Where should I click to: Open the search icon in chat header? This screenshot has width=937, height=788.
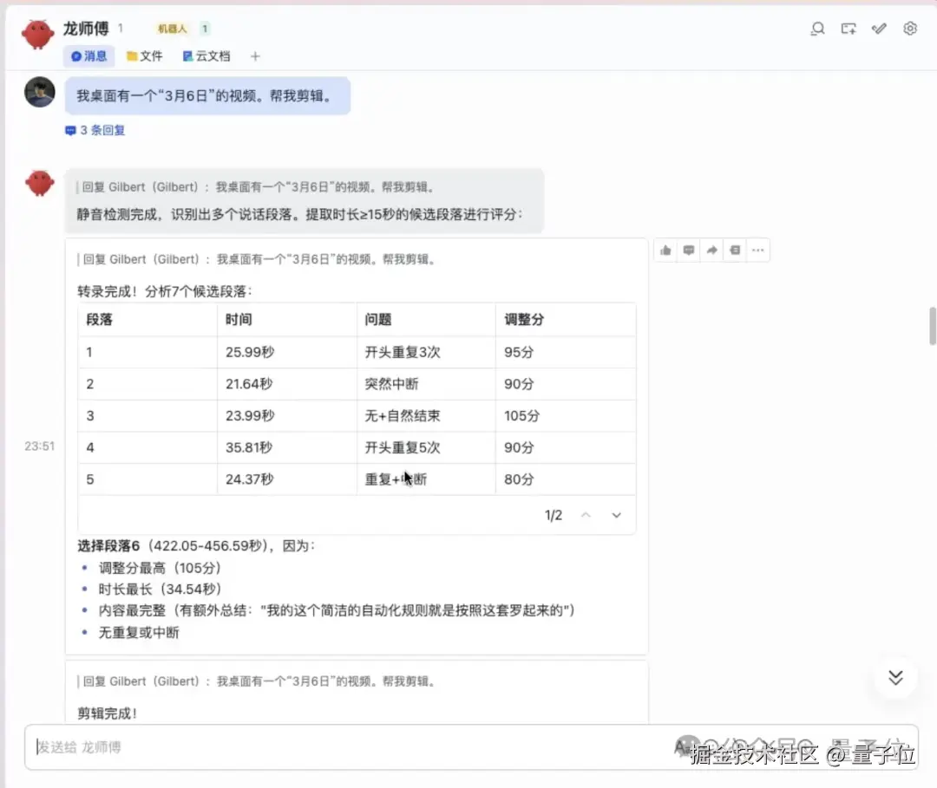817,29
